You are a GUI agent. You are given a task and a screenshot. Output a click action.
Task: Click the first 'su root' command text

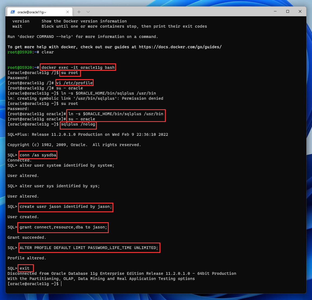tap(70, 73)
